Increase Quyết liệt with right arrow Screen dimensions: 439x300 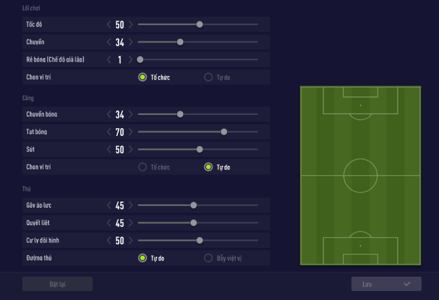click(131, 223)
